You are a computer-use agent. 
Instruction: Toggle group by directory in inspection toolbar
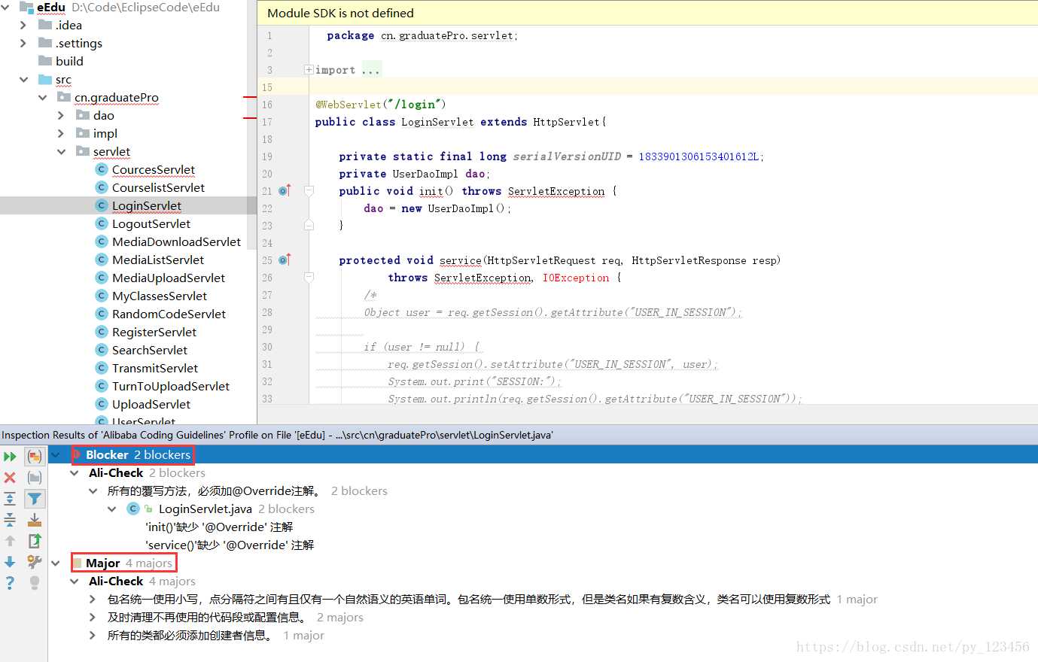(x=35, y=478)
